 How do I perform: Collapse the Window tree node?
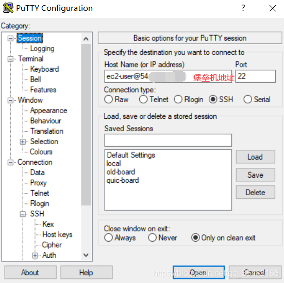point(10,100)
